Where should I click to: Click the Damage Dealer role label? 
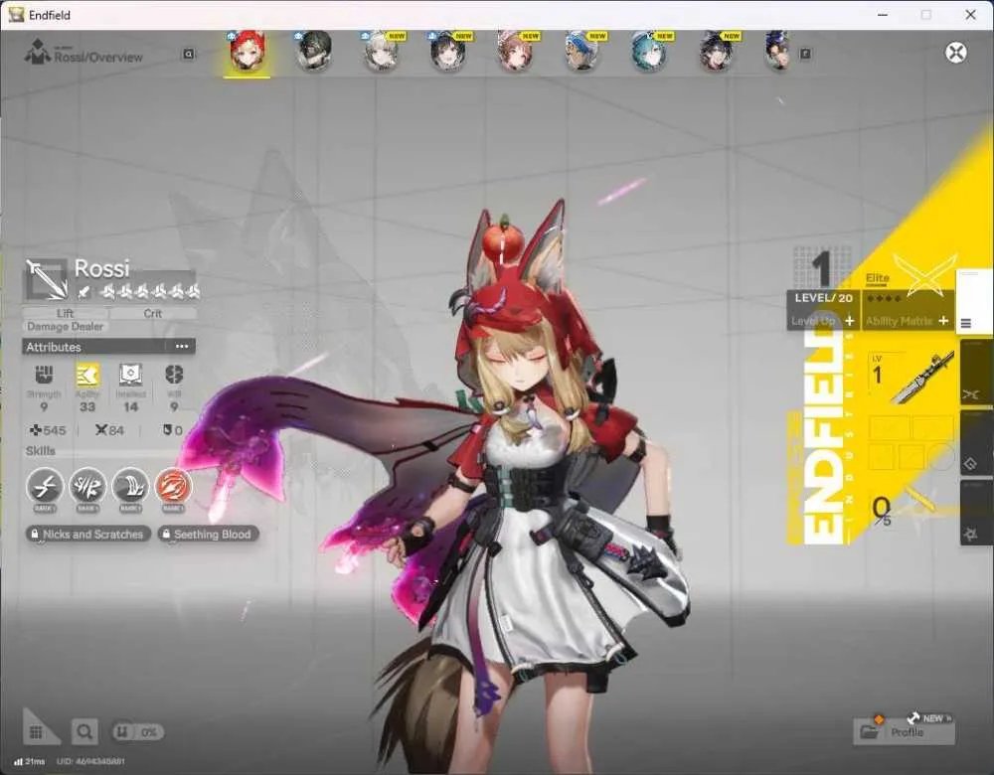point(65,326)
